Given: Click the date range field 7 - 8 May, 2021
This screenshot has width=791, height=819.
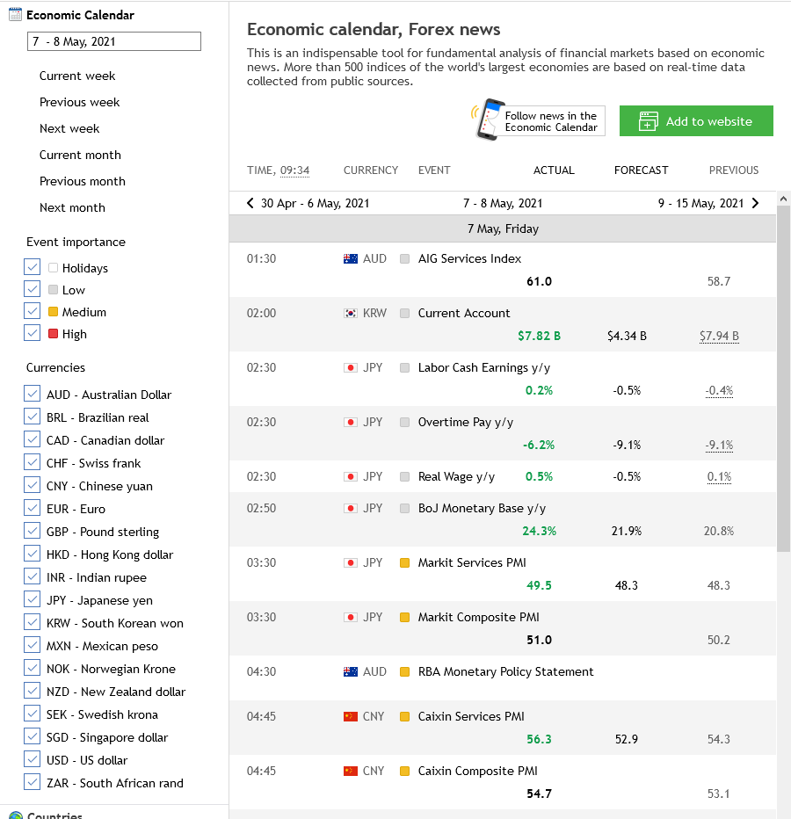Looking at the screenshot, I should point(114,41).
